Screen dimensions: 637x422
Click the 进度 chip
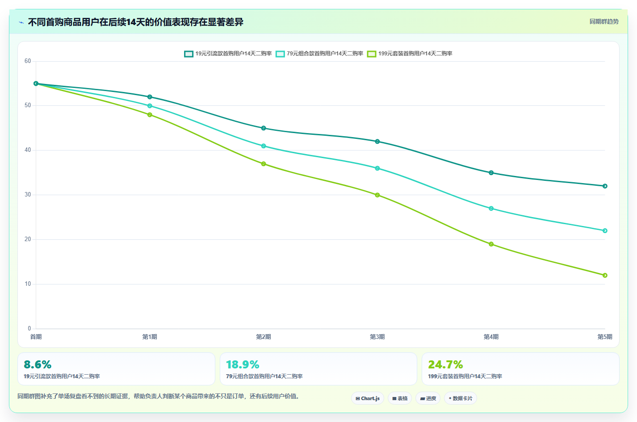click(428, 398)
